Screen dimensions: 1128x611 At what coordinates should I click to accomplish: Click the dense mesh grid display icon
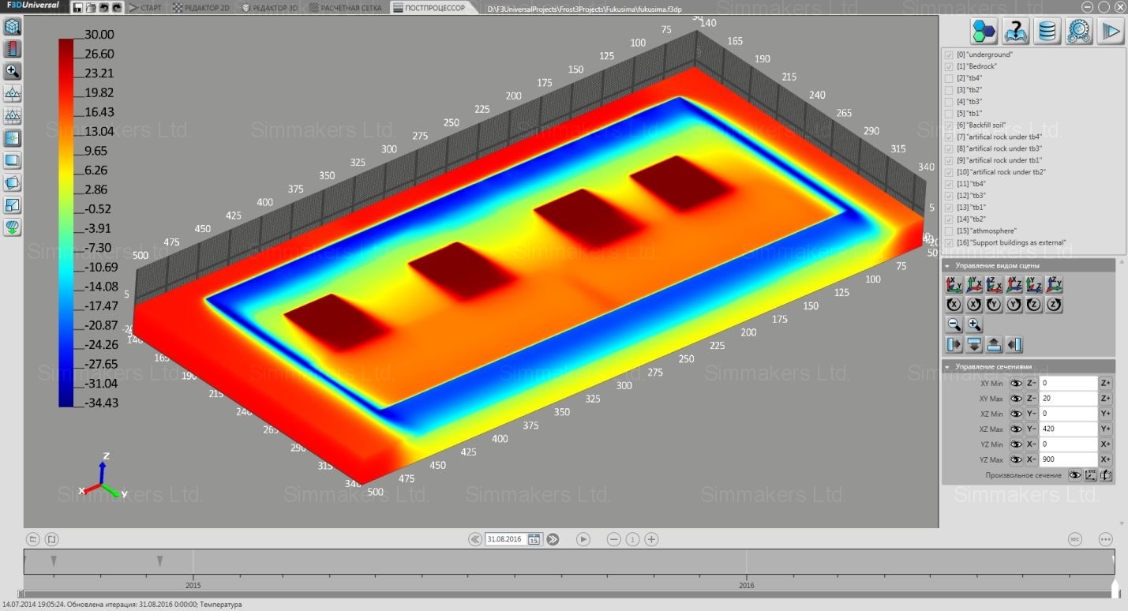(x=13, y=115)
